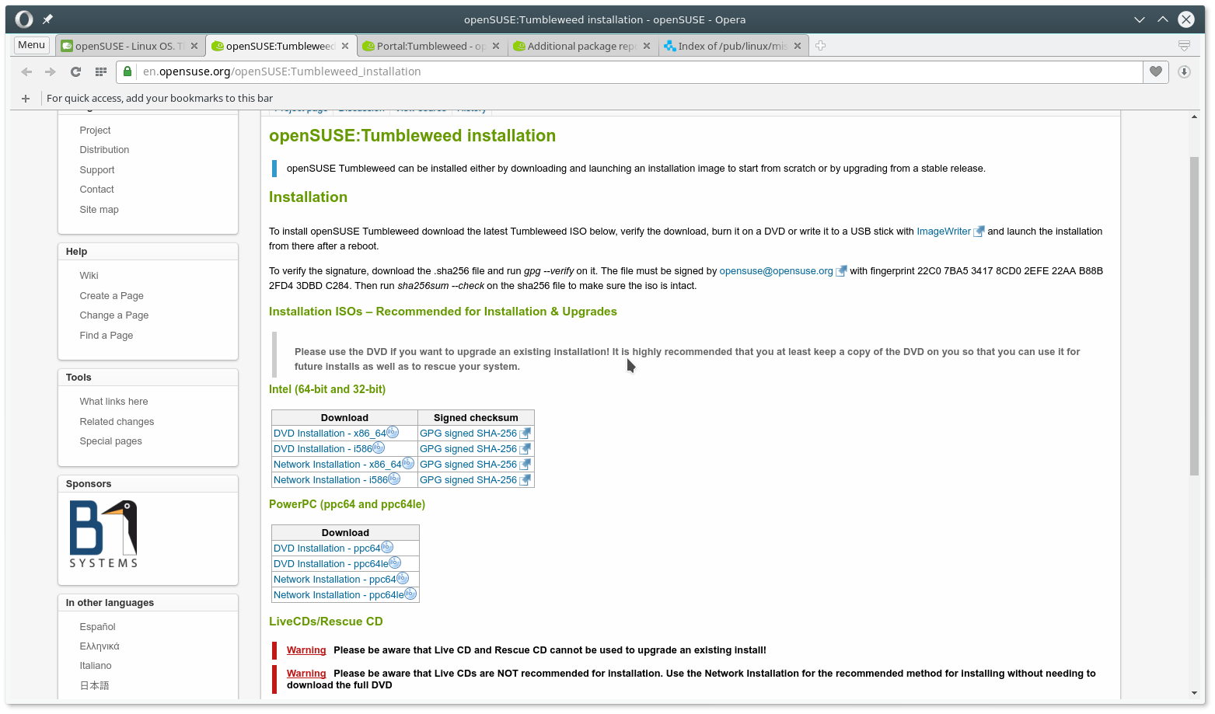Open GPG signed SHA-256 for Network i586

click(468, 480)
